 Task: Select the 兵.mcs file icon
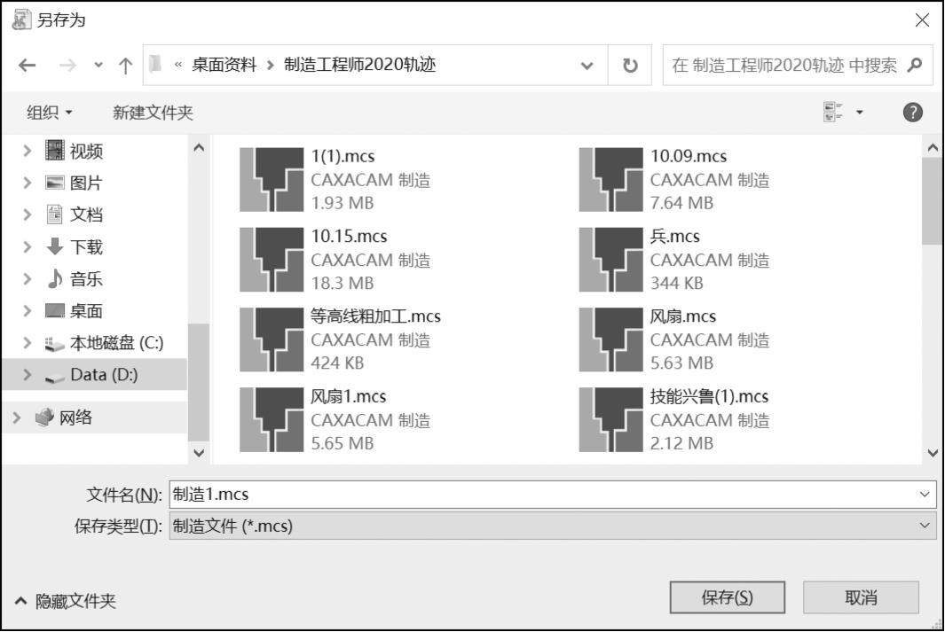coord(610,260)
